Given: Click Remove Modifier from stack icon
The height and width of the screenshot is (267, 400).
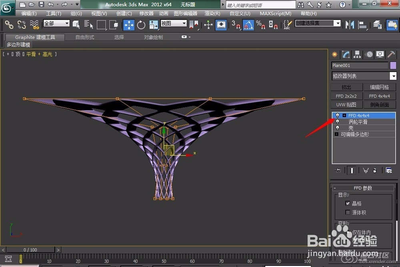Looking at the screenshot, I should (x=374, y=170).
